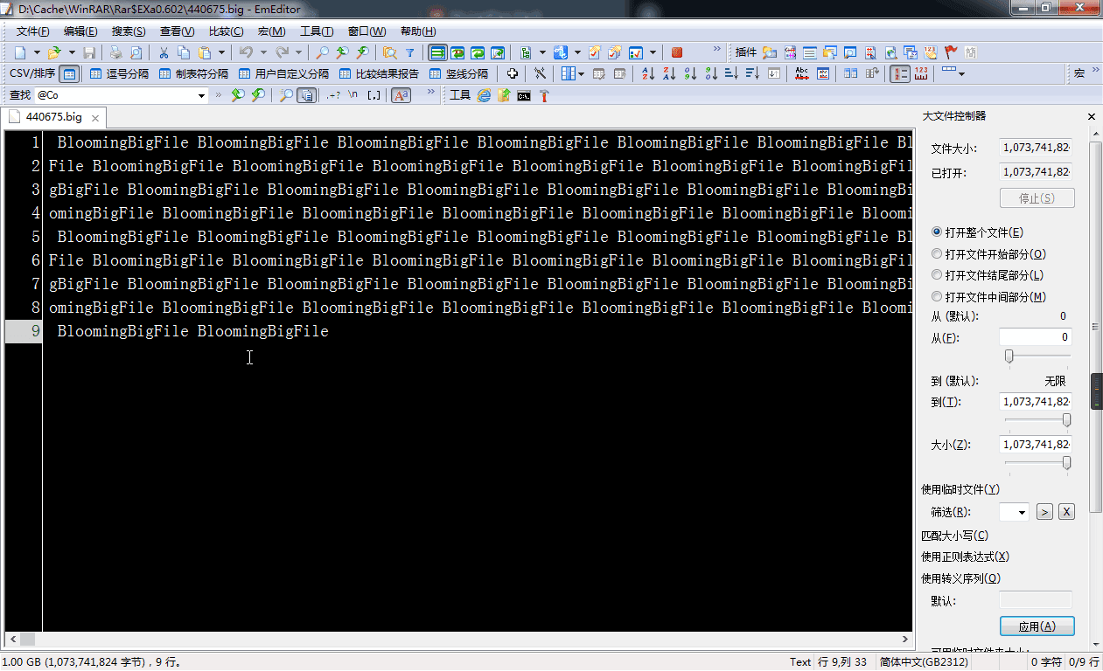Toggle regular expression option in find bar
The image size is (1103, 671).
tap(332, 95)
